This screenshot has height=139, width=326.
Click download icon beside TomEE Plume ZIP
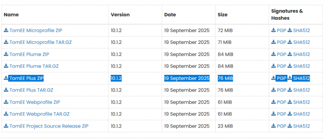6,54
